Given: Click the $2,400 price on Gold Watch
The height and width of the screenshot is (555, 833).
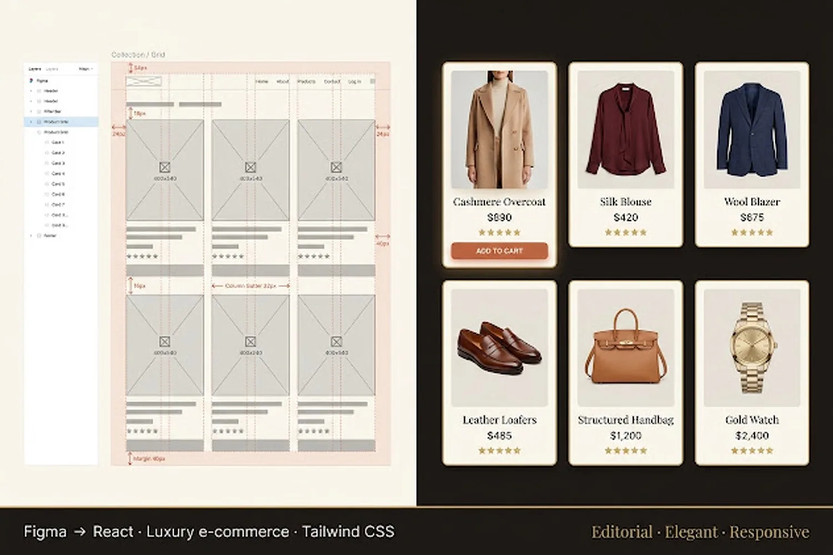Looking at the screenshot, I should pyautogui.click(x=752, y=436).
